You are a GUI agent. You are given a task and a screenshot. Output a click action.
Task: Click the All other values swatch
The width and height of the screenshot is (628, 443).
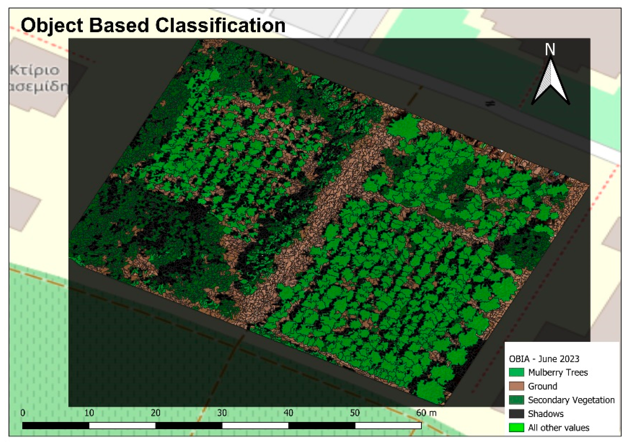pos(517,428)
